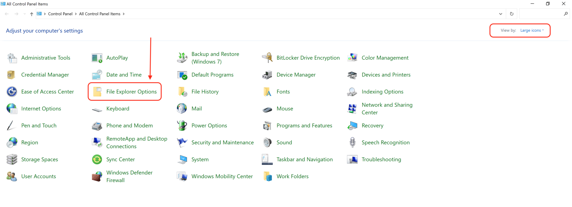572x207 pixels.
Task: Click into the Control Panel search box
Action: [541, 14]
